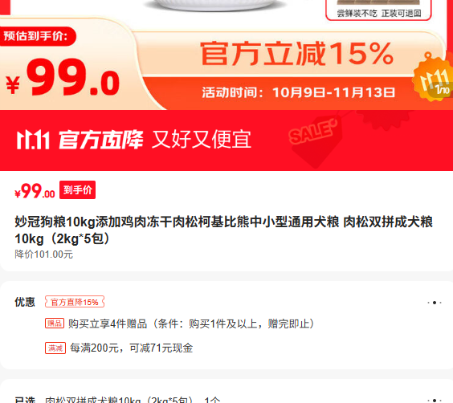
Task: Tap the 到手价 red label
Action: [77, 190]
